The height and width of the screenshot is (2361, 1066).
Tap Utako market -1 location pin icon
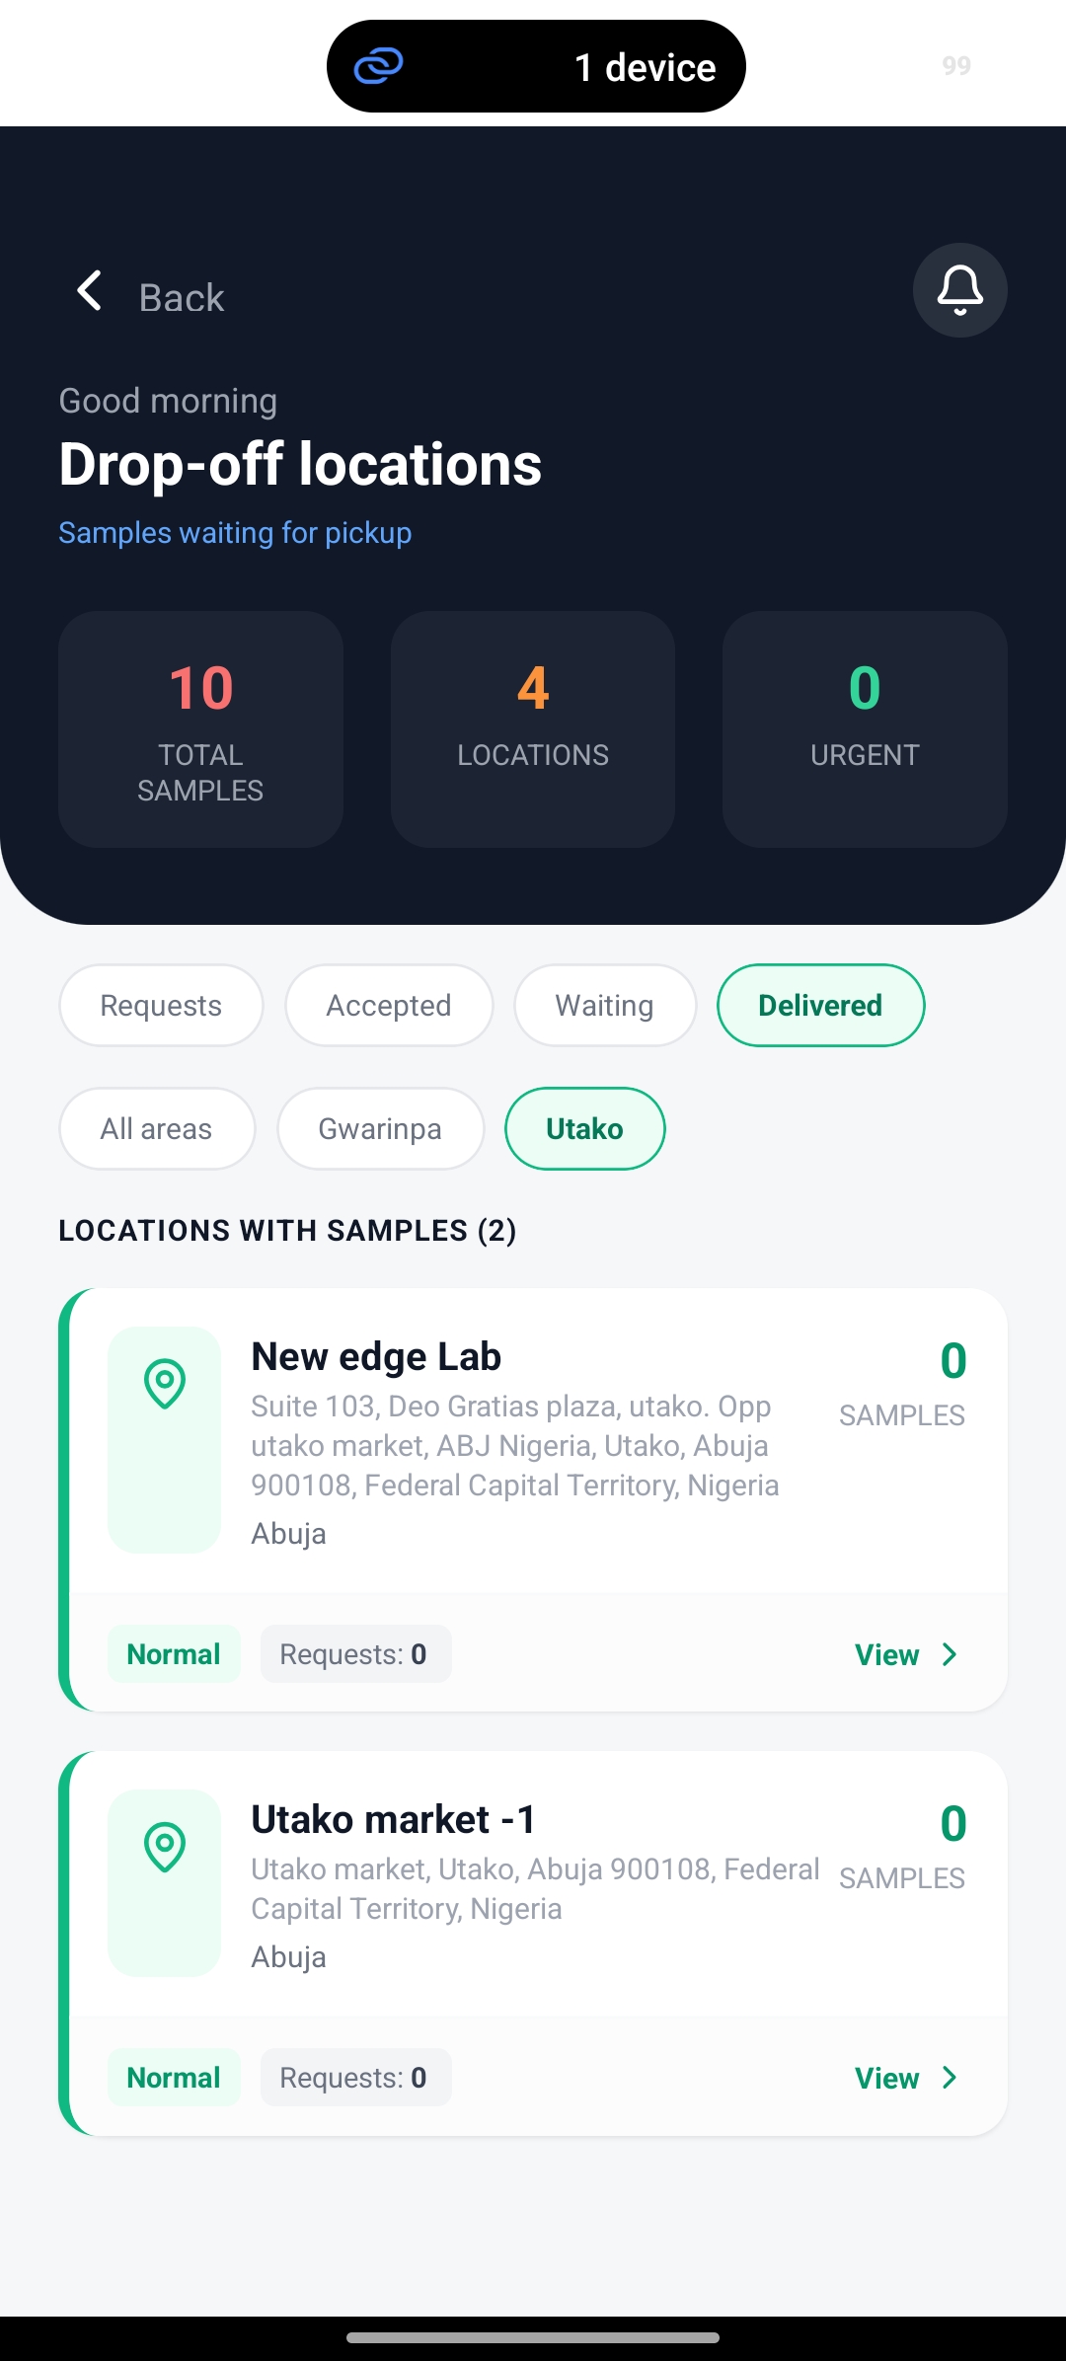[165, 1847]
